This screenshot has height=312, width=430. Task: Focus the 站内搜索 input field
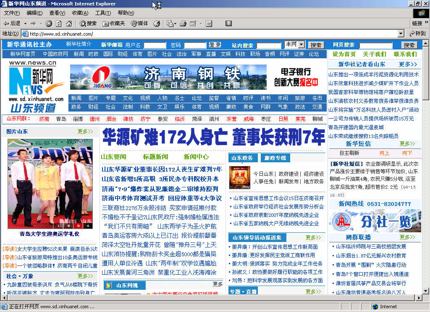coord(269,45)
